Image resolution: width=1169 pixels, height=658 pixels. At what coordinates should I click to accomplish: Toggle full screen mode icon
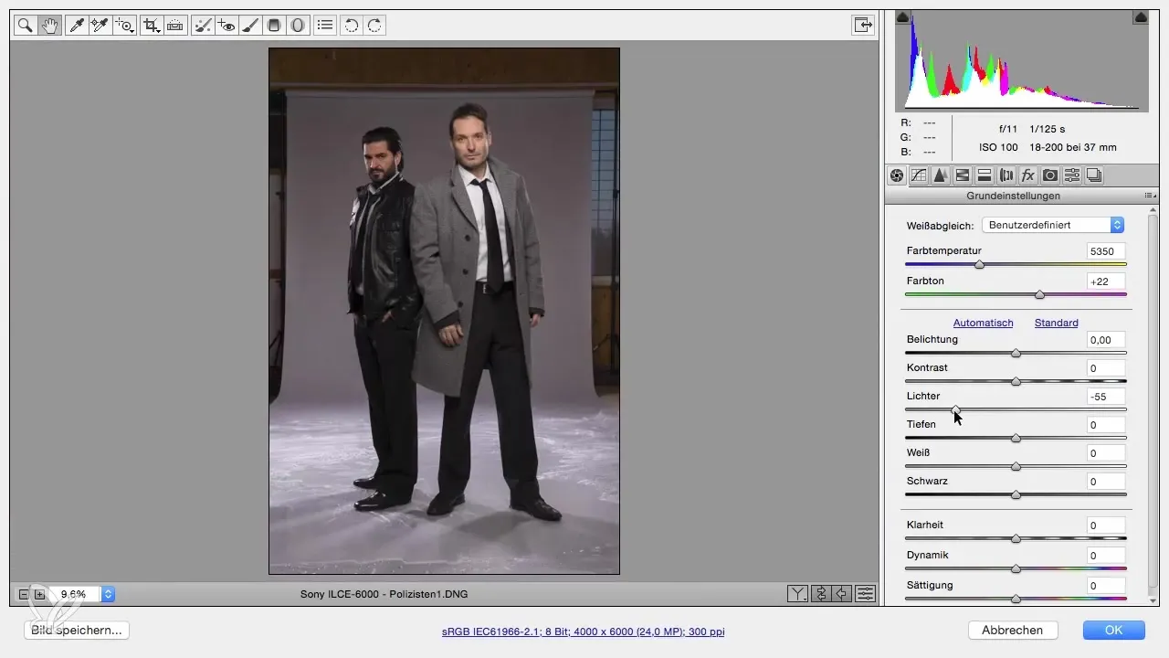tap(862, 26)
